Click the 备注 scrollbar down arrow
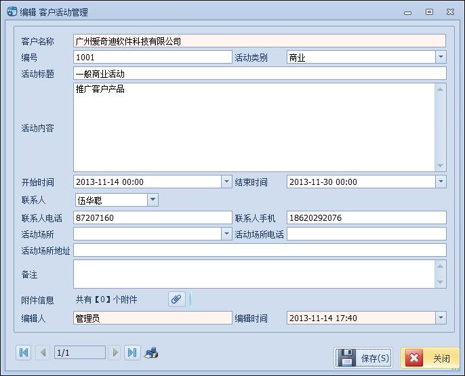Viewport: 465px width, 376px height. click(441, 282)
